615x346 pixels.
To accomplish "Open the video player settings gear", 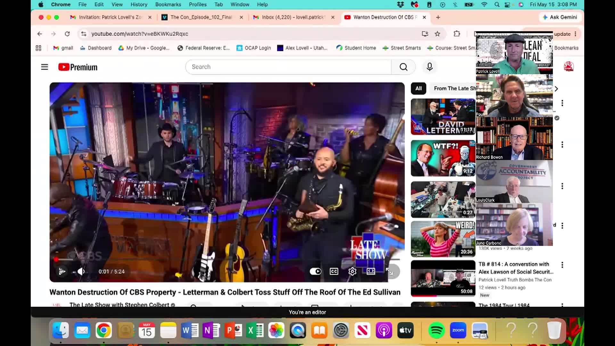I will [x=352, y=271].
